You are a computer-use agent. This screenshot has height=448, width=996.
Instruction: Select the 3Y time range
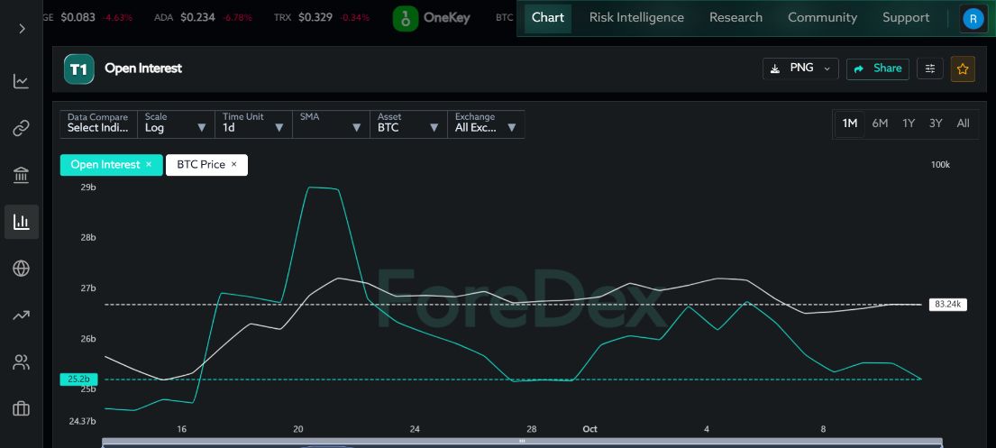pos(936,123)
